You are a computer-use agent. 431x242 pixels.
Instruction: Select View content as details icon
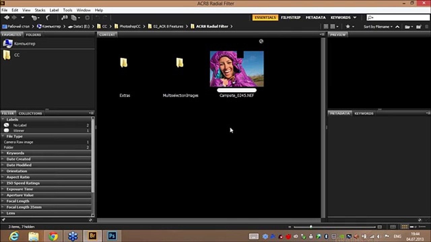coord(413,227)
